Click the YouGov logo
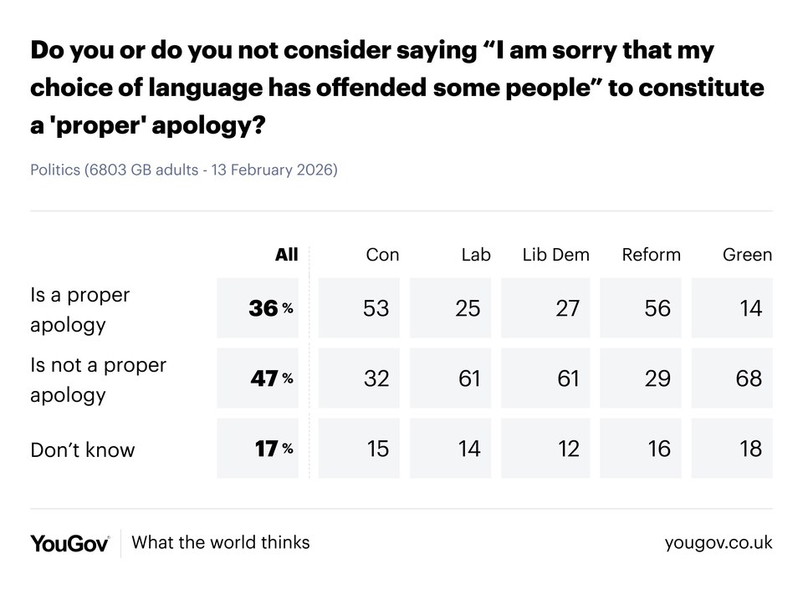803x589 pixels. coord(70,543)
